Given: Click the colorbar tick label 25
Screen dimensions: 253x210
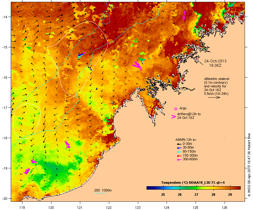Looking at the screenshot, I should pyautogui.click(x=163, y=195).
